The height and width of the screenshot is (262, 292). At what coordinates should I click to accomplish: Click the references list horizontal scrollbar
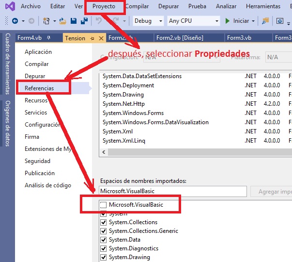click(x=200, y=152)
